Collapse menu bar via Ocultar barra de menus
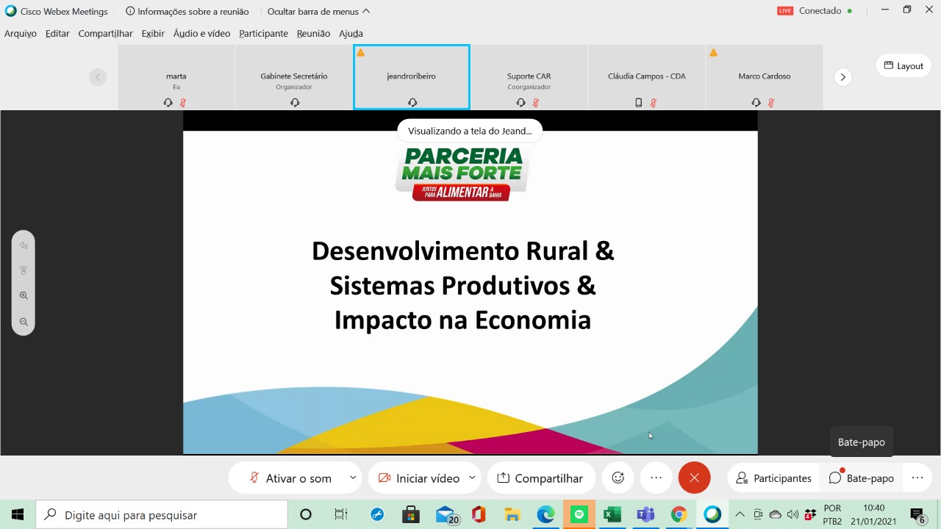The width and height of the screenshot is (941, 529). 318,11
